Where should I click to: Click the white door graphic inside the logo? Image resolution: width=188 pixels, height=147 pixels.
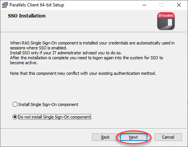tap(170, 22)
